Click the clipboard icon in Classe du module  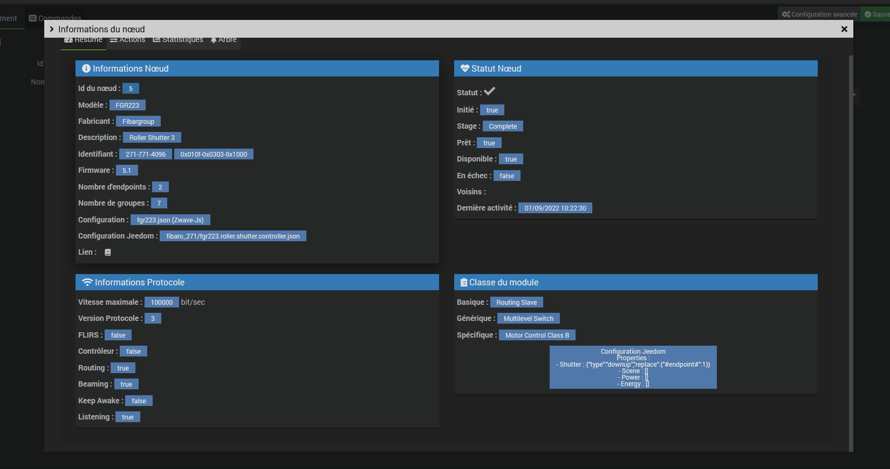point(463,282)
